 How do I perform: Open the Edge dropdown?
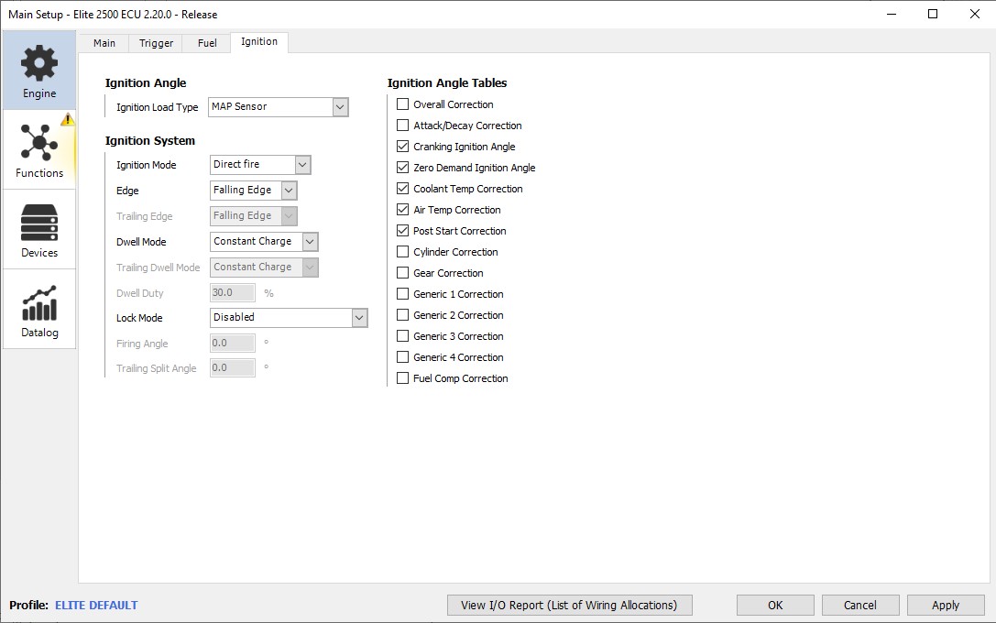(254, 190)
